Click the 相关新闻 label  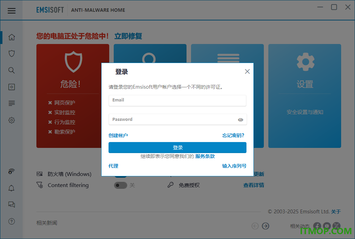[47, 223]
